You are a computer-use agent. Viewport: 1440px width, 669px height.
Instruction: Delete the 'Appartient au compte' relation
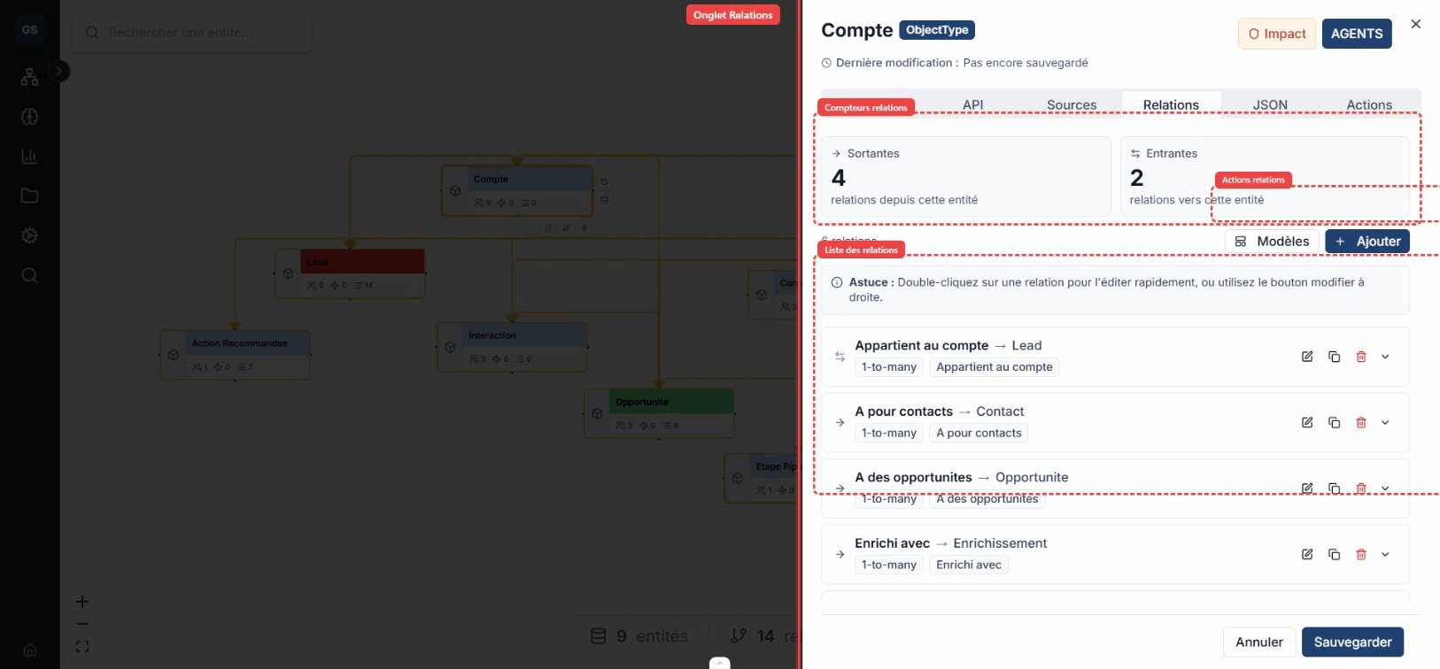coord(1361,357)
